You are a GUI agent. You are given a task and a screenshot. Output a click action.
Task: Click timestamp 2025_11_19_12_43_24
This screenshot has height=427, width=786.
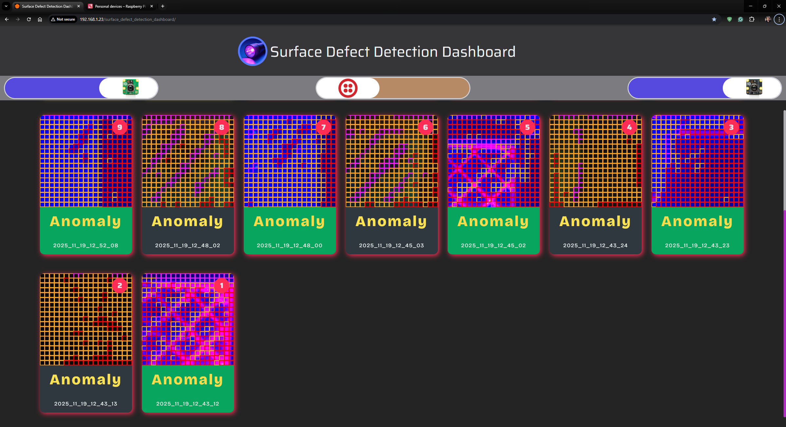(595, 245)
